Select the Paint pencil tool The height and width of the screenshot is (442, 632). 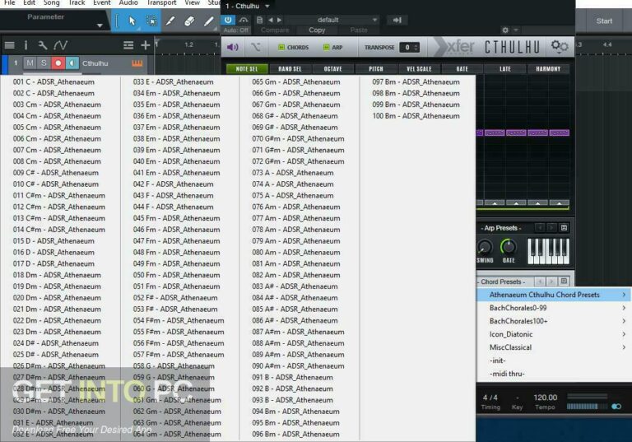(x=208, y=21)
